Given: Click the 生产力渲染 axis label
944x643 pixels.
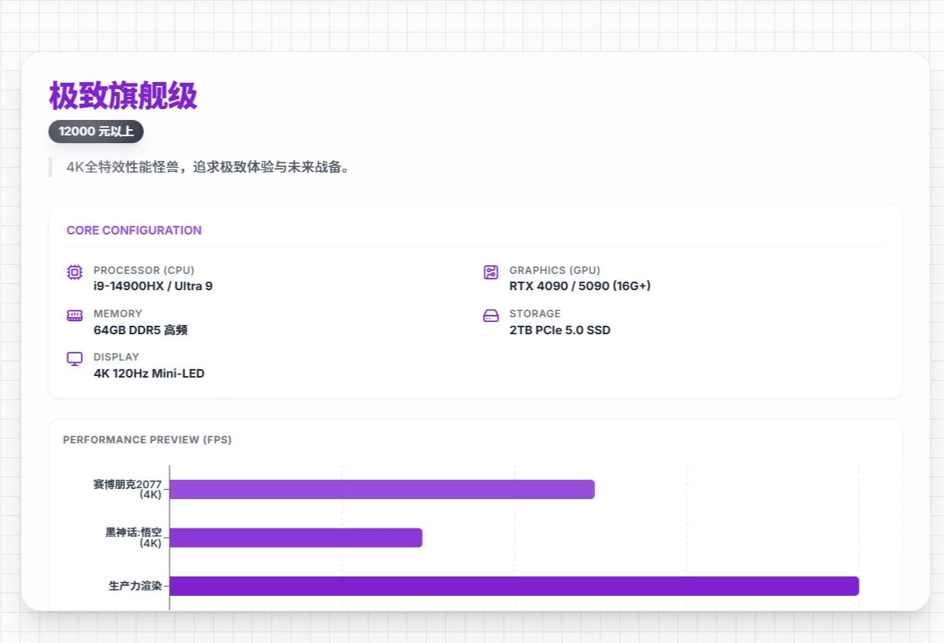Looking at the screenshot, I should coord(135,587).
